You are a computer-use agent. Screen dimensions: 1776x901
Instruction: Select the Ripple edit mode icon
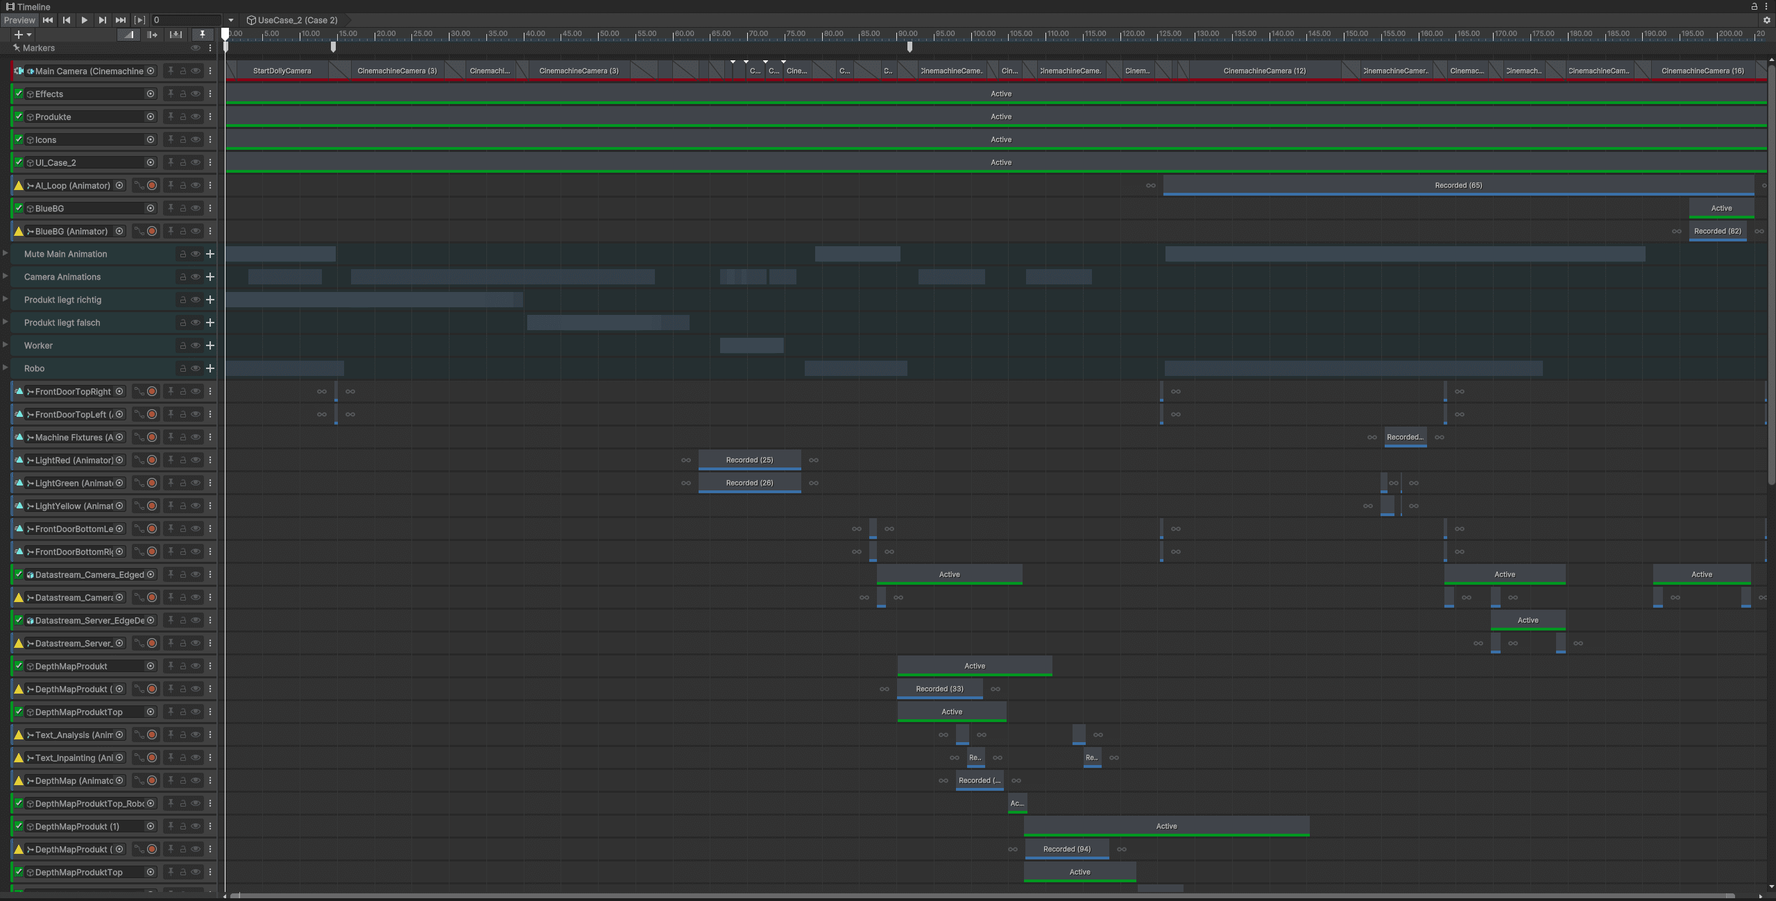pos(153,34)
